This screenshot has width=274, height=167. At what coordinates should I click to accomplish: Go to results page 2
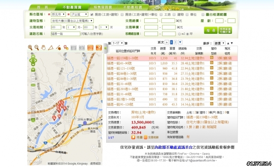pos(176,42)
